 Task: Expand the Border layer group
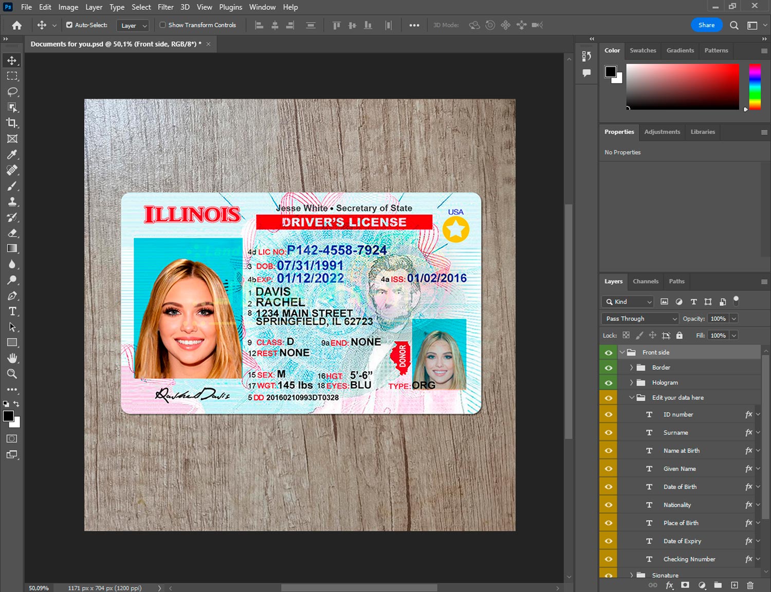(631, 368)
